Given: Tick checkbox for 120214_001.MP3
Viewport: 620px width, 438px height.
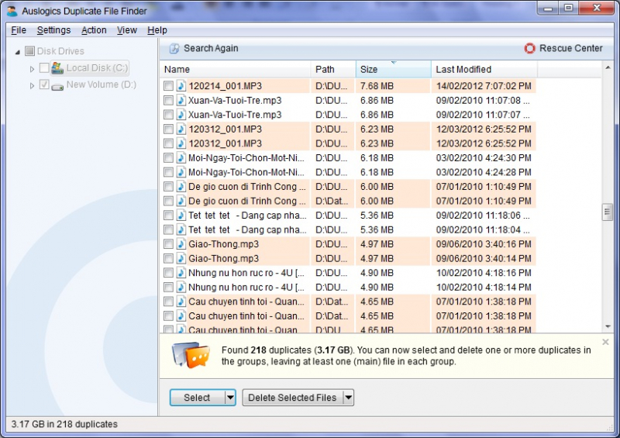Looking at the screenshot, I should [168, 86].
